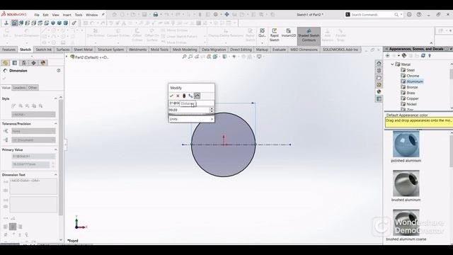This screenshot has width=453, height=255.
Task: Switch to the Surfaces tab
Action: pos(63,50)
